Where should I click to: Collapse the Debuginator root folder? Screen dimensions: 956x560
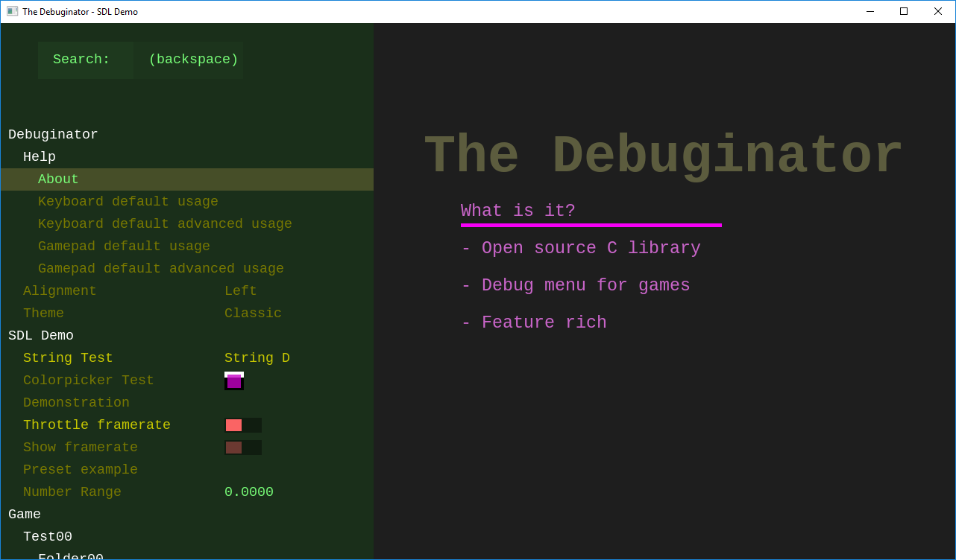pyautogui.click(x=53, y=135)
